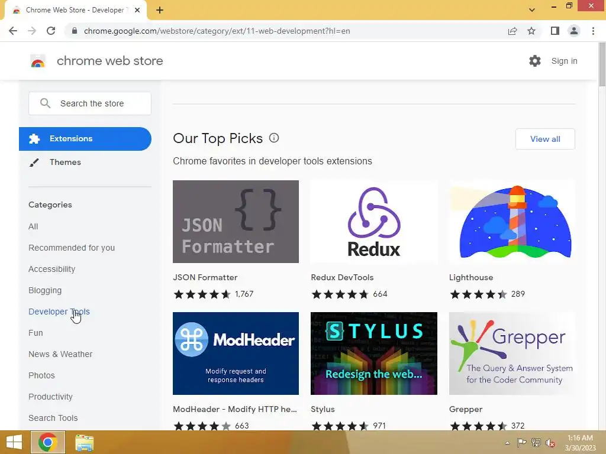This screenshot has width=606, height=454.
Task: Click the Grepper title text
Action: pos(466,409)
